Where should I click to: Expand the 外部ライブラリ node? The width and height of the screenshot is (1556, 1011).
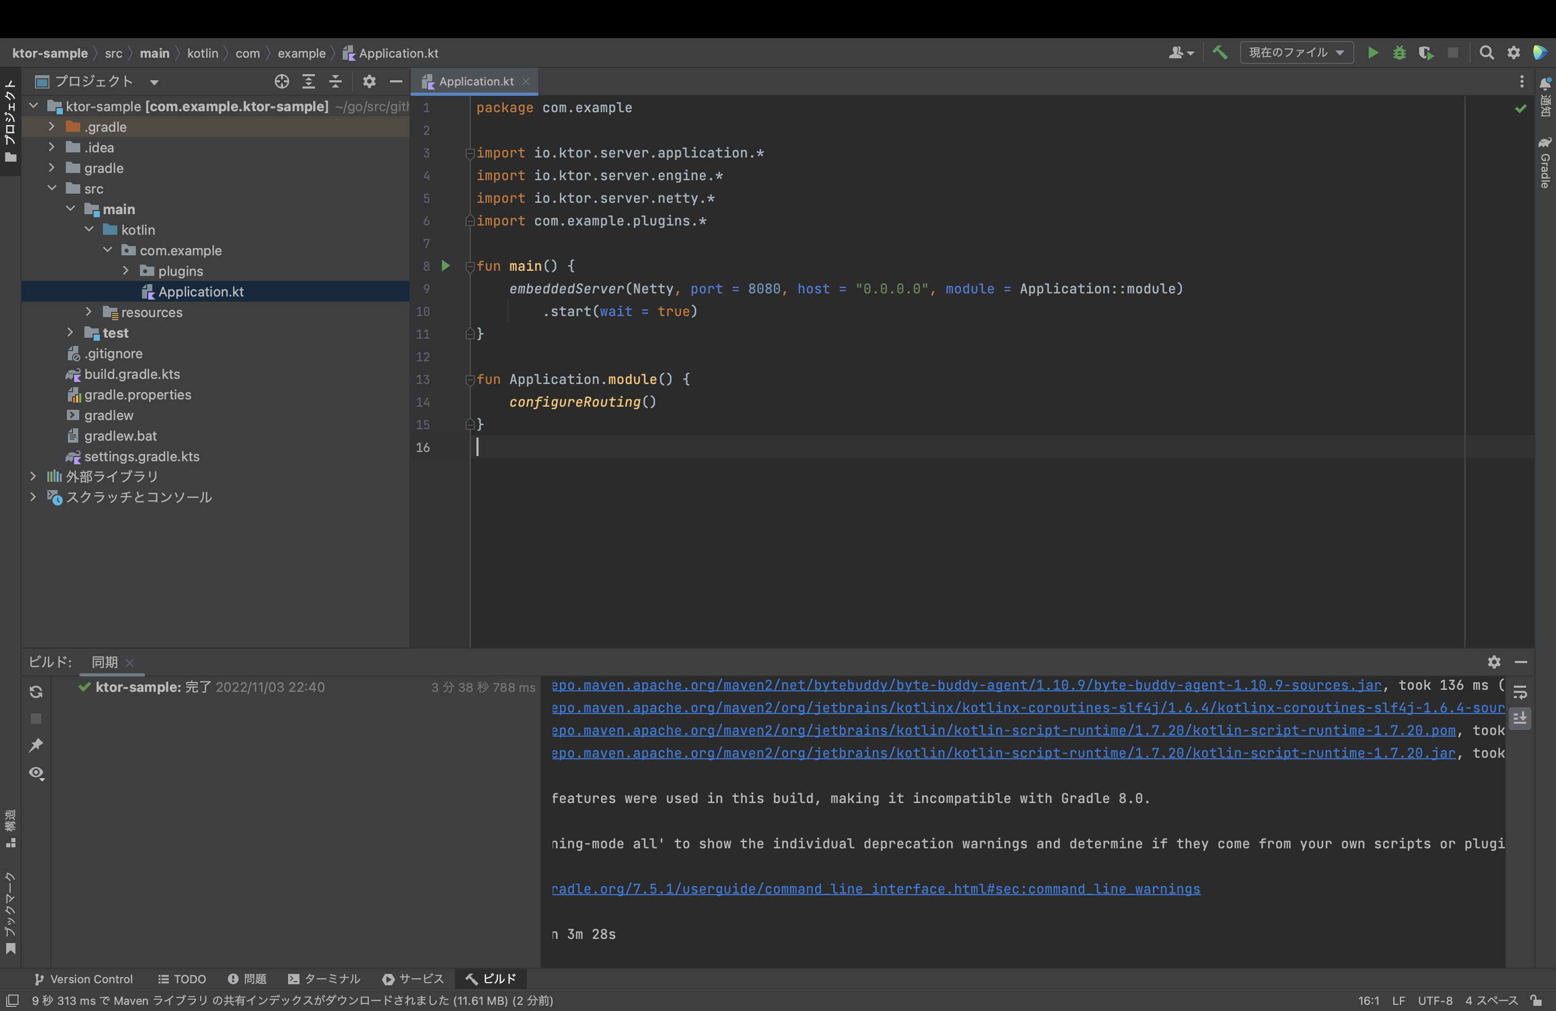[33, 477]
